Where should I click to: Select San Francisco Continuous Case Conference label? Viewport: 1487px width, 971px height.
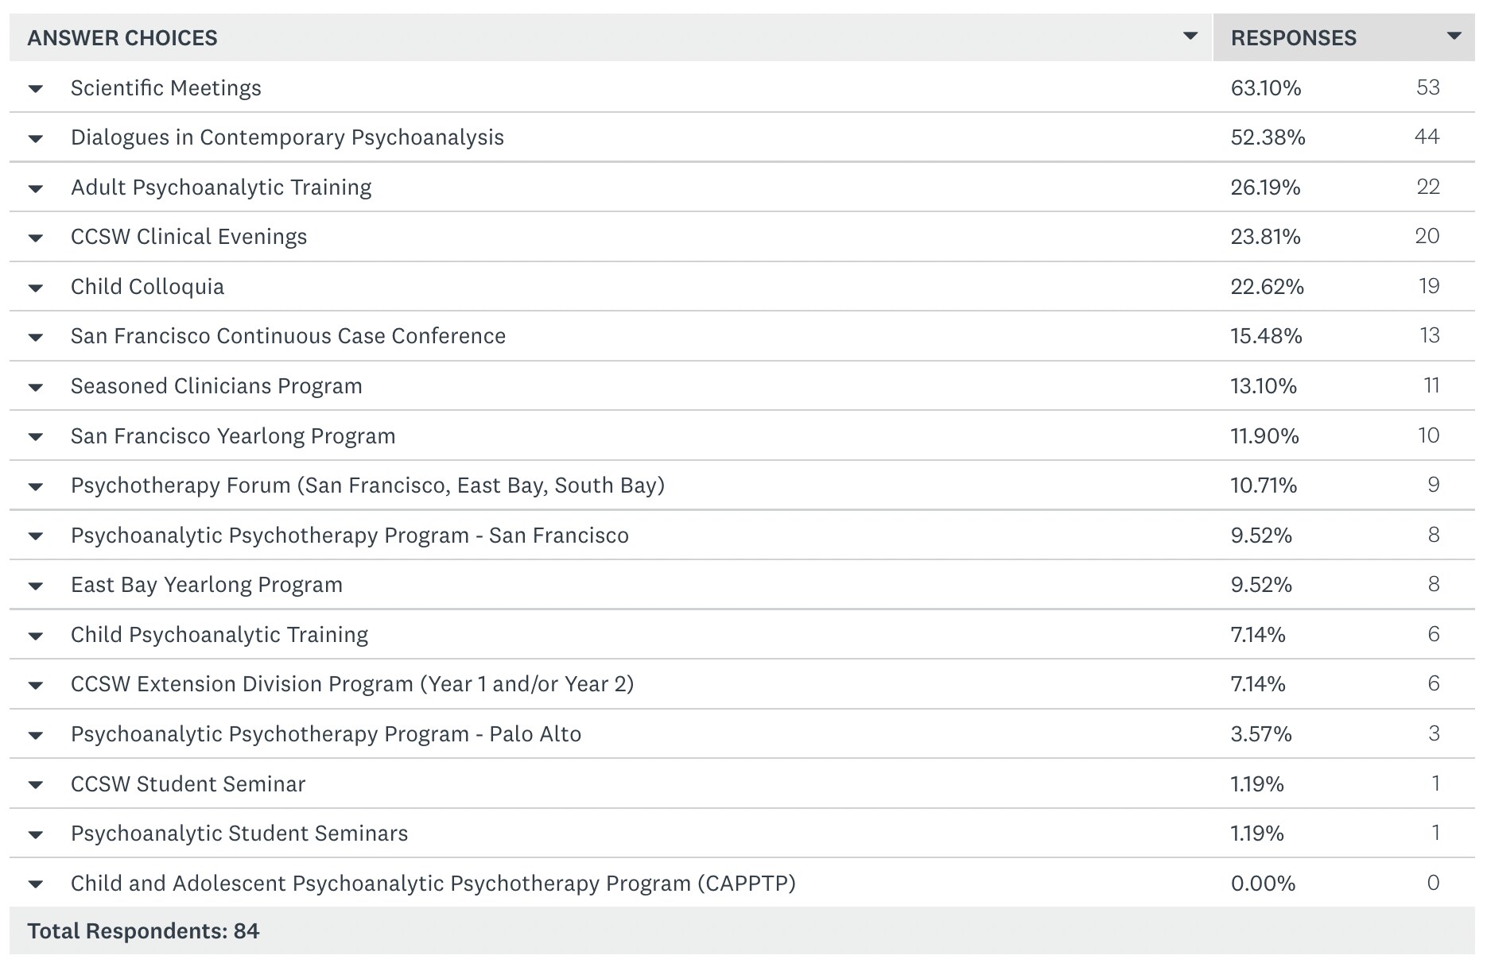pyautogui.click(x=288, y=336)
